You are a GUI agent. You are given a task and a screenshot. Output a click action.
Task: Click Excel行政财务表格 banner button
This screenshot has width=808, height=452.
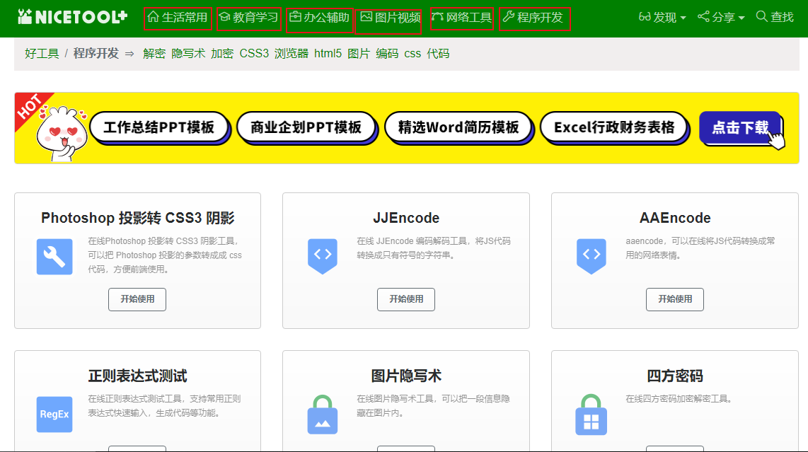pos(614,127)
